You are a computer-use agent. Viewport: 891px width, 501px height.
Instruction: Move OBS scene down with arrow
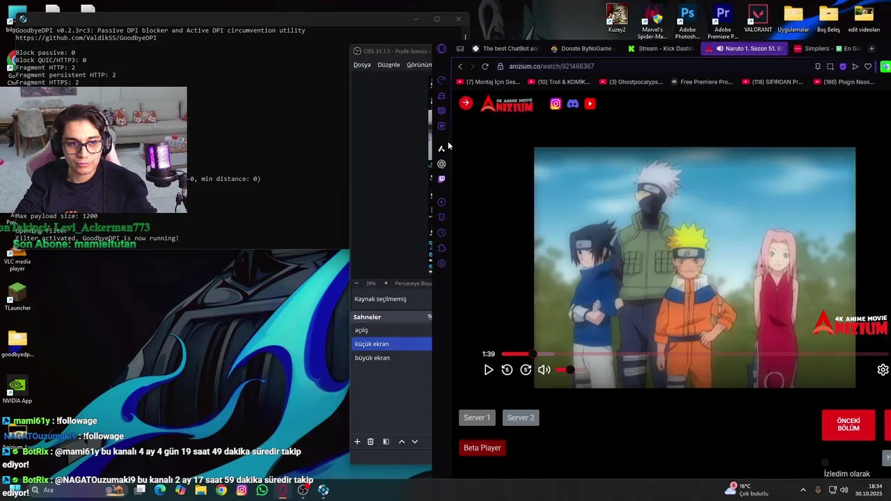pos(415,442)
